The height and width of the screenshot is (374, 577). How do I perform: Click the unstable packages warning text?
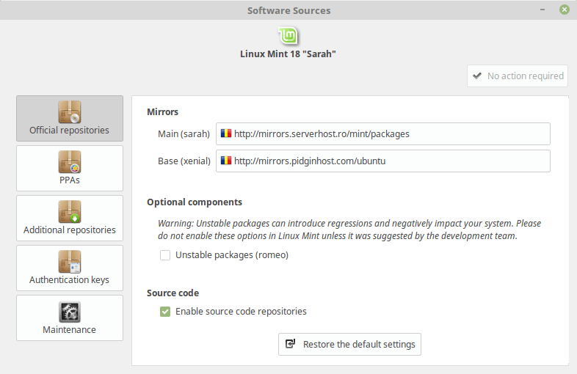349,230
